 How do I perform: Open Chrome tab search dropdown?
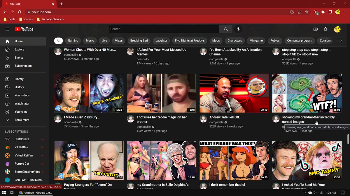click(313, 3)
